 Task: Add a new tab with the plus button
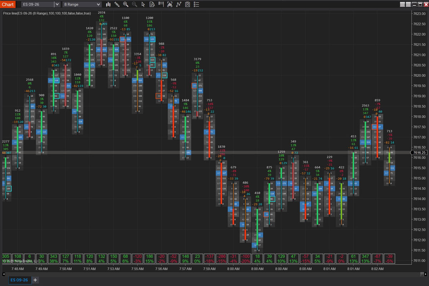pos(35,280)
